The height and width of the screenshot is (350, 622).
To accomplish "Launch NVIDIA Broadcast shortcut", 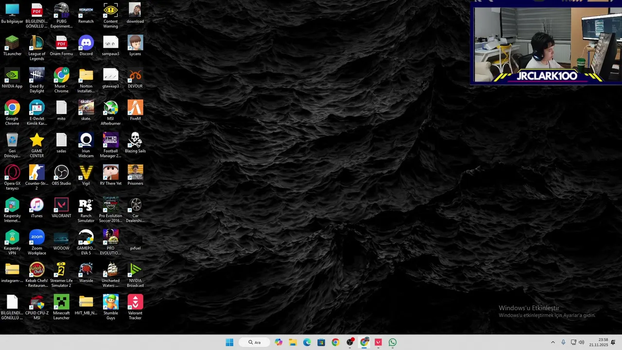I will [x=135, y=275].
